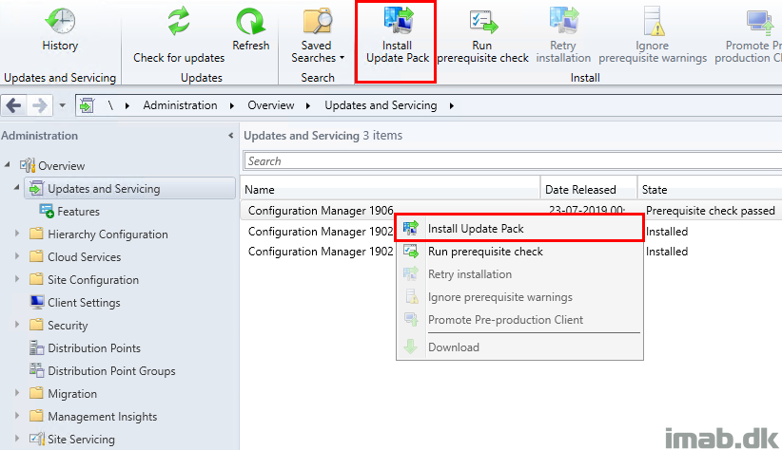Screen dimensions: 782x450
Task: Click the Security folder icon
Action: (36, 325)
